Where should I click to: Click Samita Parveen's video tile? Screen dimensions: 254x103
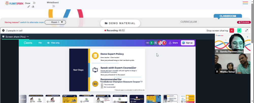(233, 44)
